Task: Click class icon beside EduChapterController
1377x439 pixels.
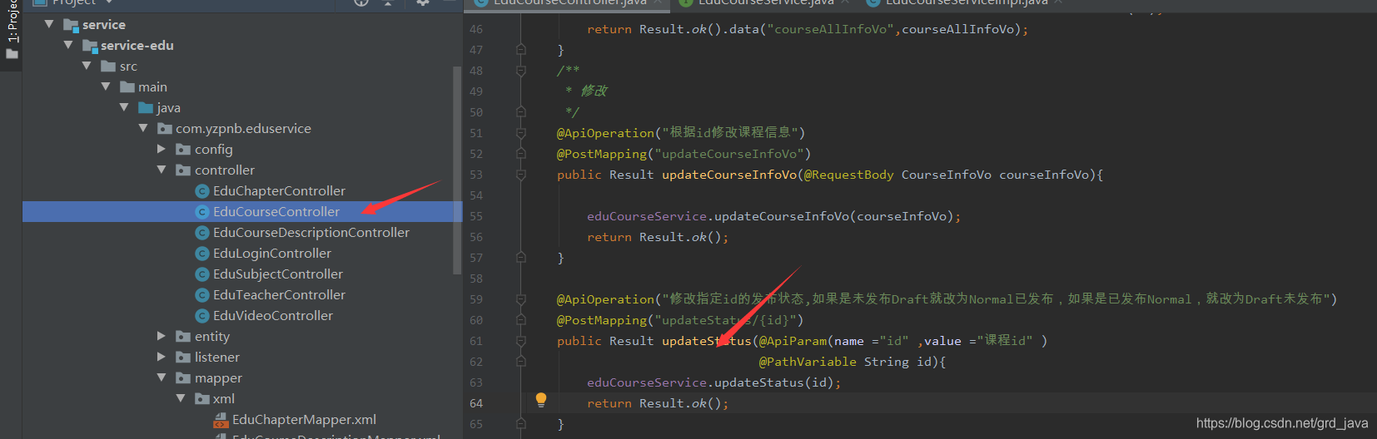Action: 201,191
